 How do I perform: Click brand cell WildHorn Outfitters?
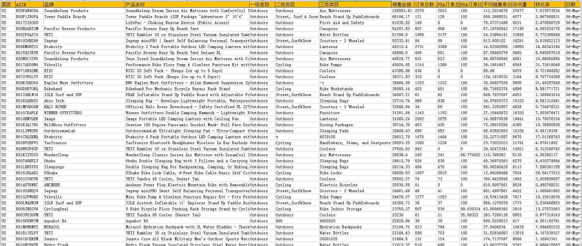(x=84, y=125)
